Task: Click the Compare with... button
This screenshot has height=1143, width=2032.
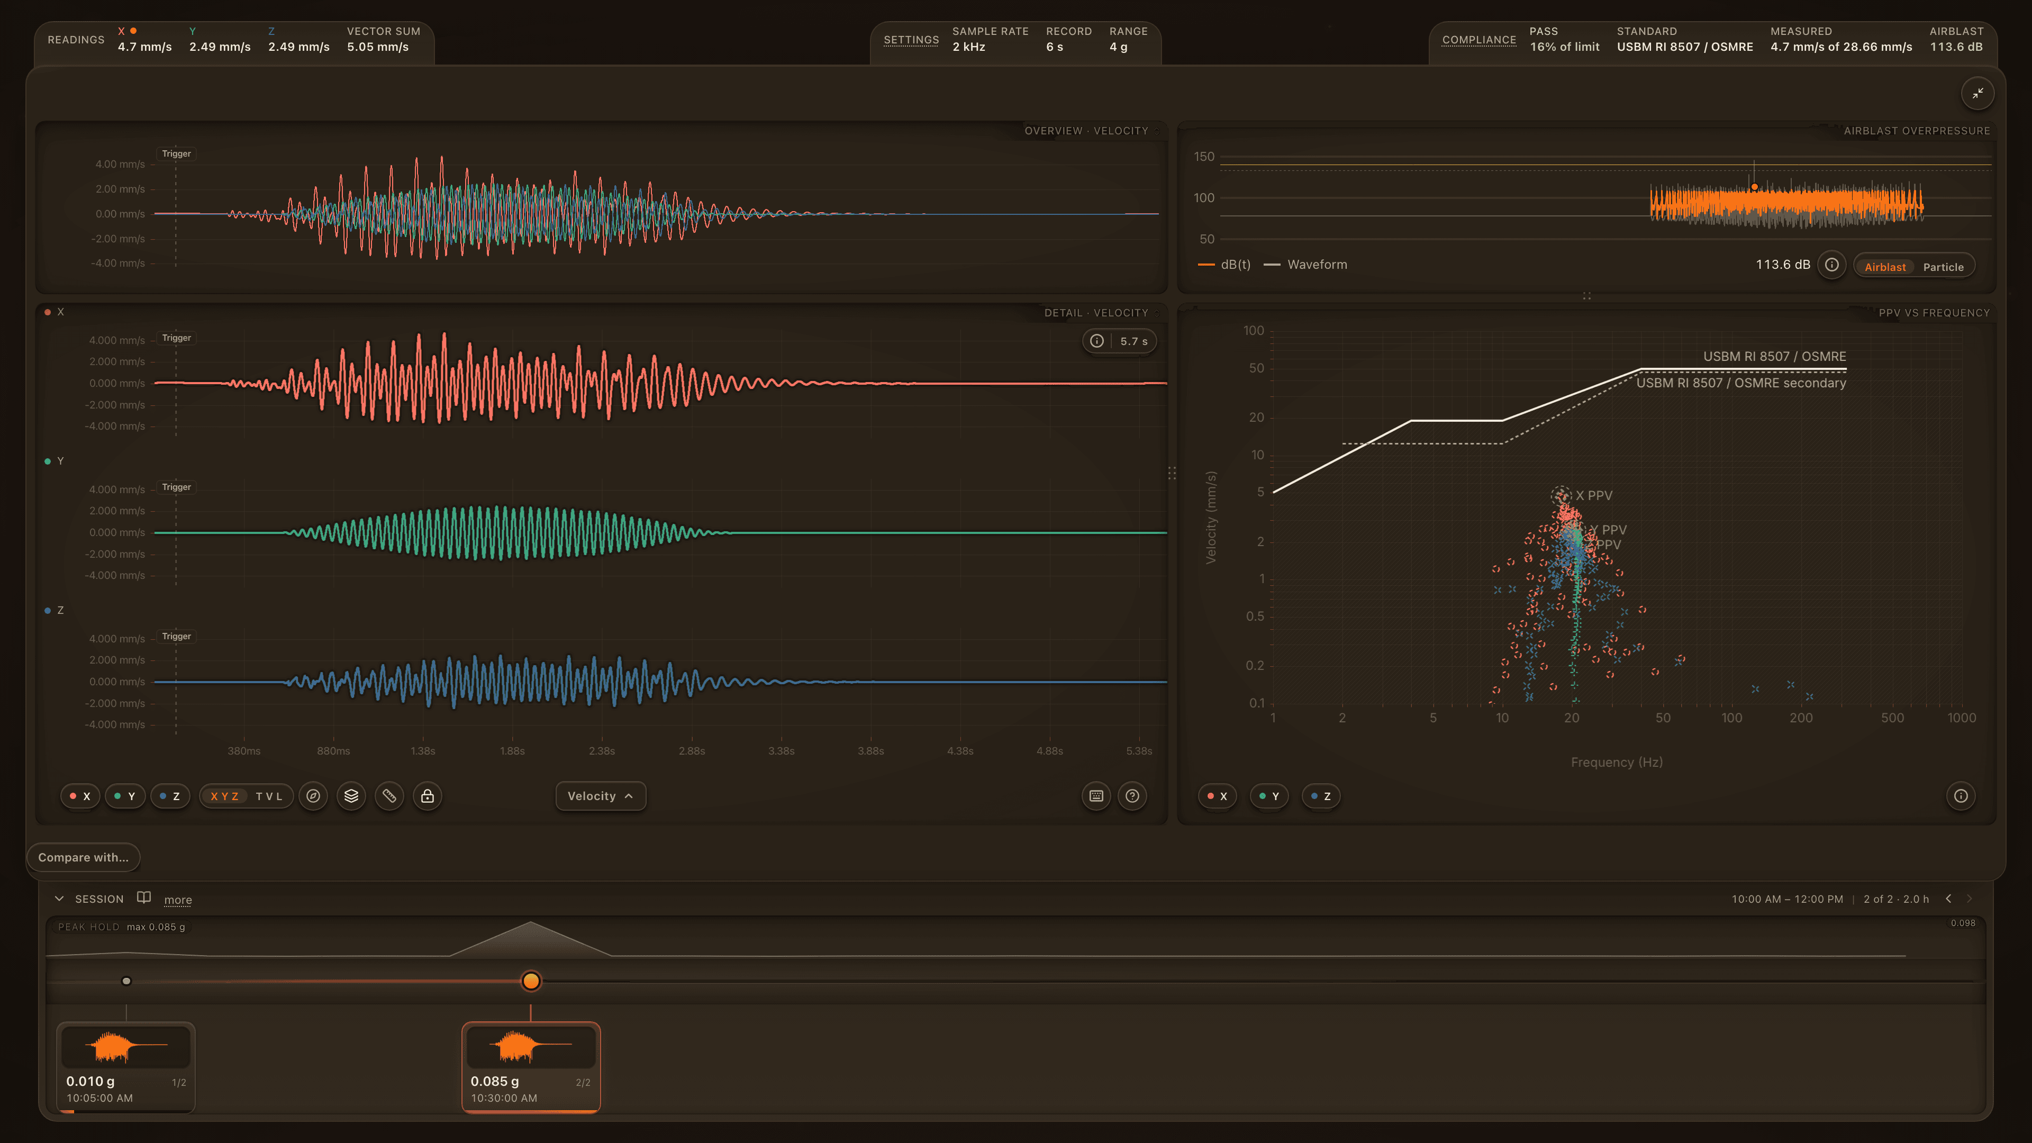Action: 83,857
